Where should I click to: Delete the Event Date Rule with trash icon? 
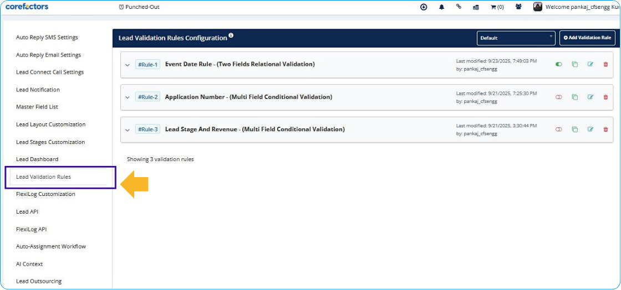pyautogui.click(x=605, y=64)
